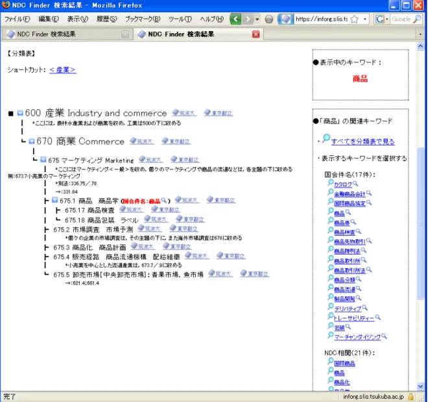Click the bookmark star in the address bar
Screen dimensions: 428x402
(x=354, y=19)
